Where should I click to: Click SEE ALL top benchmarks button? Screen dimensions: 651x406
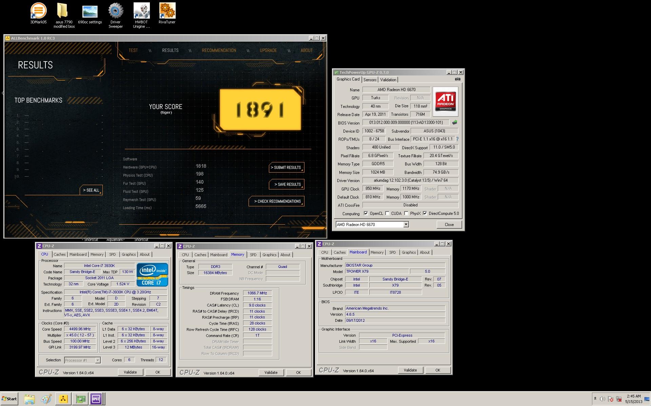point(91,190)
